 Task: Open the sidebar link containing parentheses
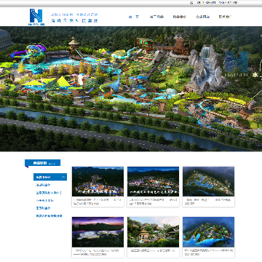[49, 193]
